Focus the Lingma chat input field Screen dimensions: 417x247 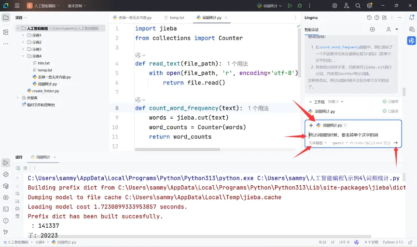click(353, 135)
